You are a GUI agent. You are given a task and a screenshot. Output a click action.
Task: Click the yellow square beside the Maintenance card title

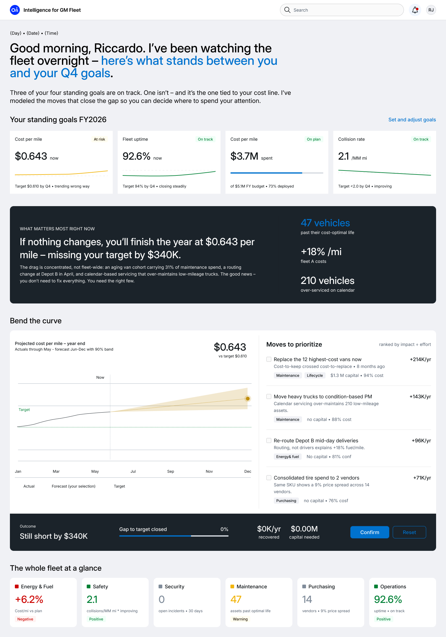pos(232,586)
